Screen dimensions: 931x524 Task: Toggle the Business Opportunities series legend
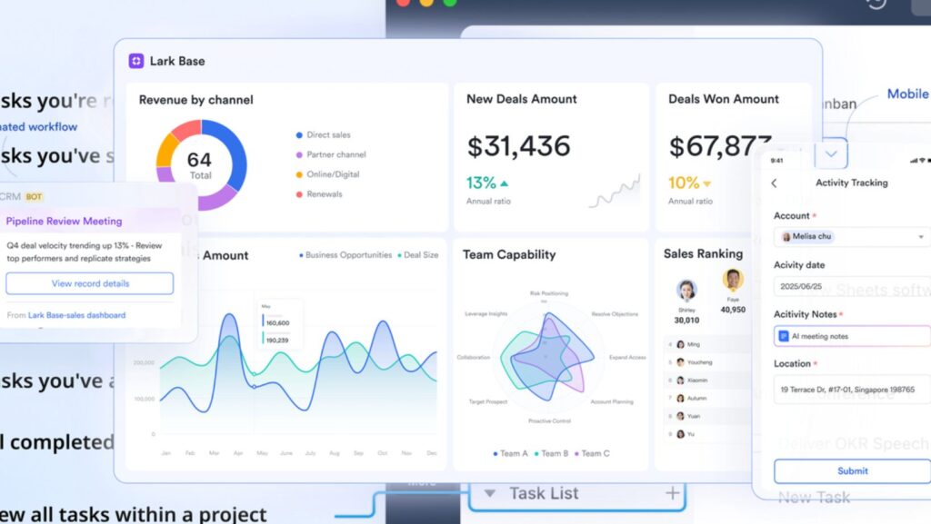tap(345, 255)
